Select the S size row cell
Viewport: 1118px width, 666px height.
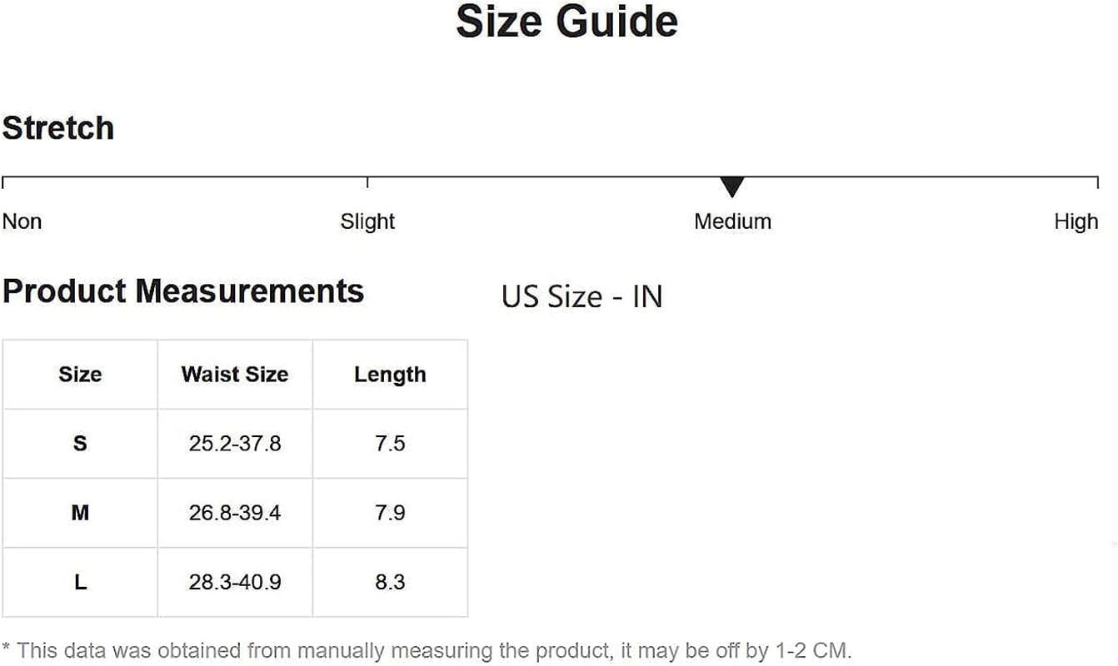80,444
